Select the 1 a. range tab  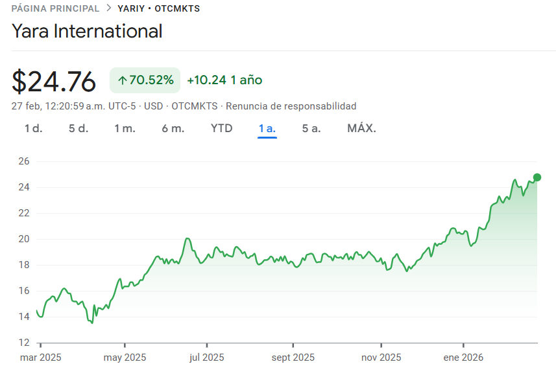(x=267, y=128)
